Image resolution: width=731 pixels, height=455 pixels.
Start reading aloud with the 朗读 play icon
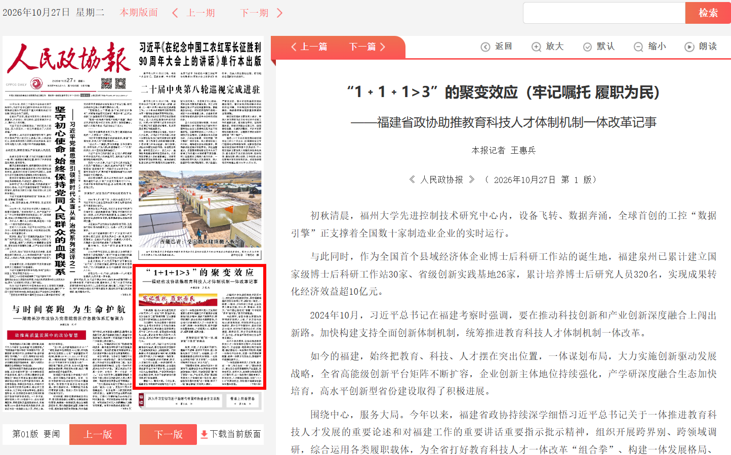(689, 47)
